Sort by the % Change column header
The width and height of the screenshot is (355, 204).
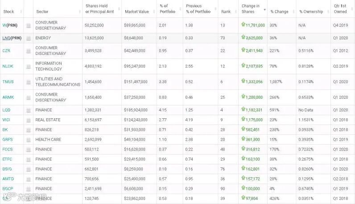click(282, 12)
